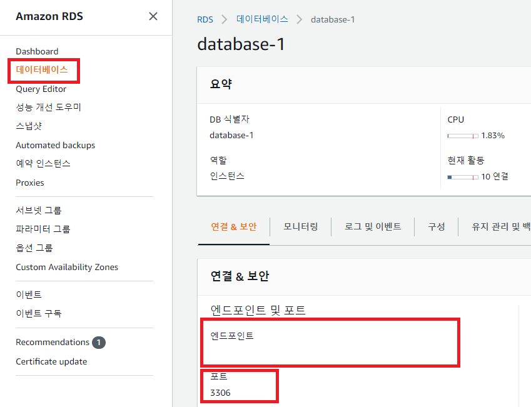Select the 연결 & 보안 tab
Viewport: 531px width, 407px height.
tap(234, 226)
